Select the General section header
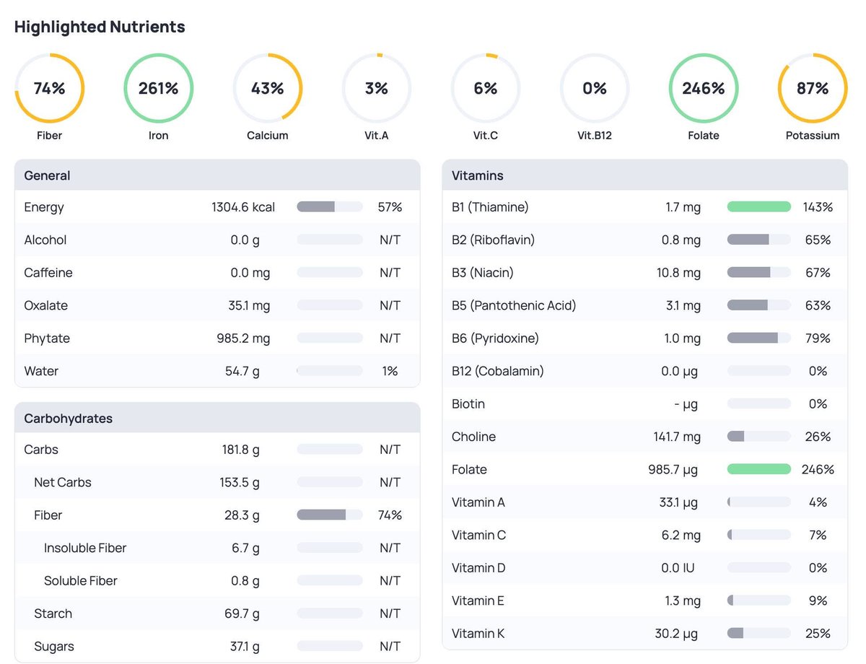 tap(217, 175)
